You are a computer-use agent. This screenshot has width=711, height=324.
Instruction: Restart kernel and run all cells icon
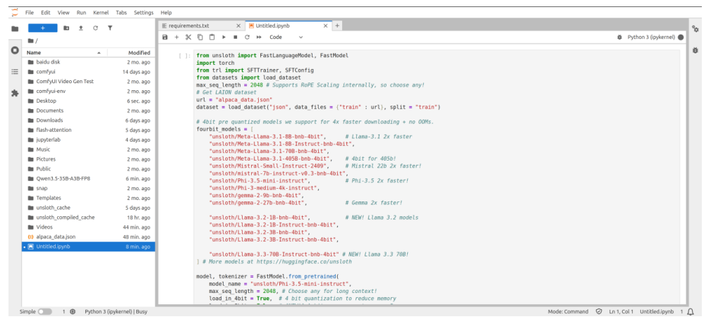click(x=259, y=37)
